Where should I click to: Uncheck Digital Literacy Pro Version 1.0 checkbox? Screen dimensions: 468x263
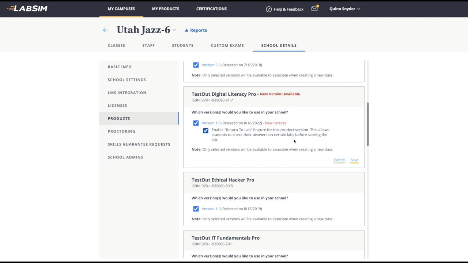pos(196,123)
